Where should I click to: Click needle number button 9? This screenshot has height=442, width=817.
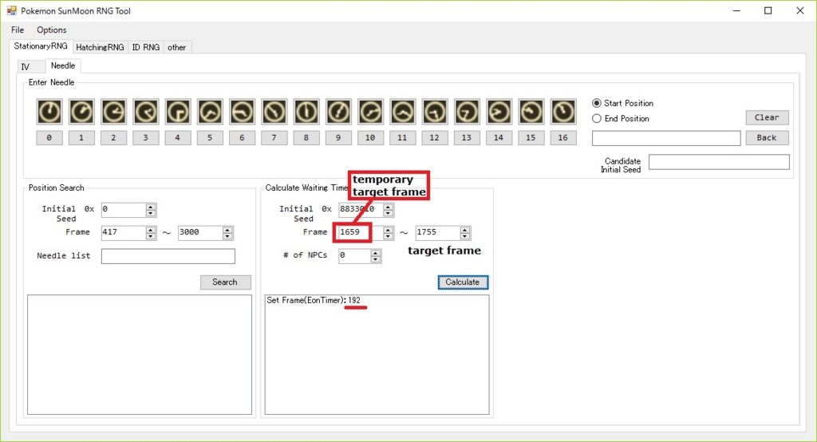pyautogui.click(x=338, y=137)
